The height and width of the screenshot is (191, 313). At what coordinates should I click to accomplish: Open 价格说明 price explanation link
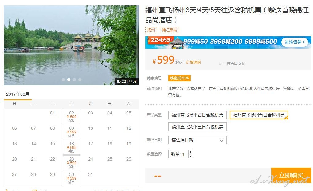pyautogui.click(x=194, y=62)
